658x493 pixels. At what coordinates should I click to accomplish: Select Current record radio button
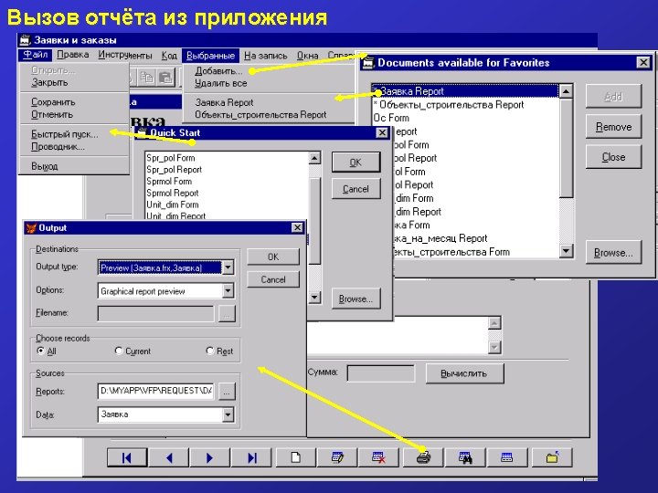pos(118,351)
